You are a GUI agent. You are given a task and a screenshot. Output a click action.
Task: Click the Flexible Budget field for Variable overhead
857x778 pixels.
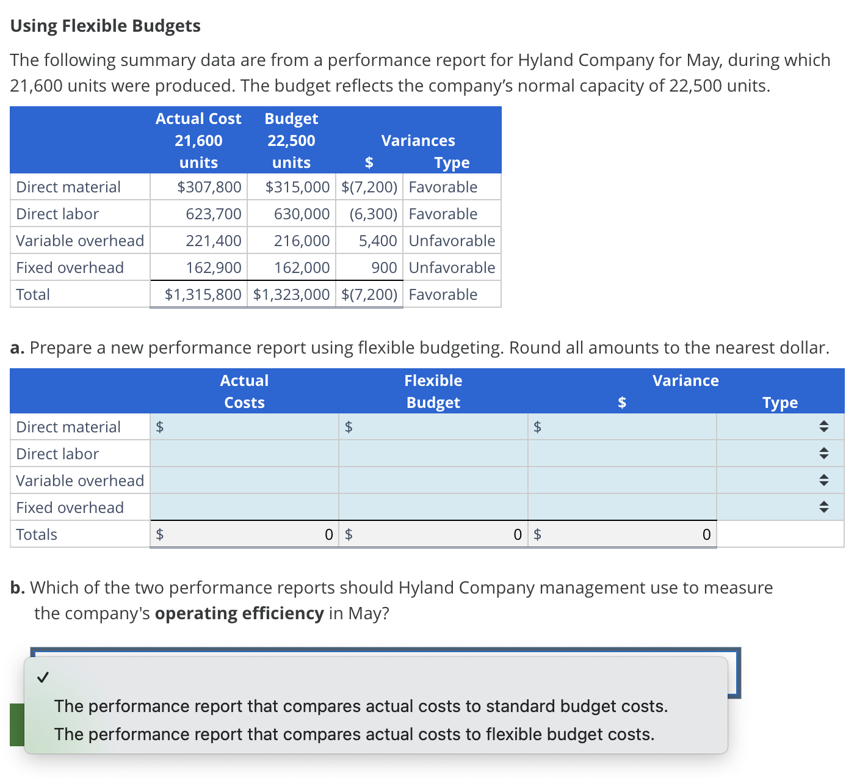tap(433, 480)
